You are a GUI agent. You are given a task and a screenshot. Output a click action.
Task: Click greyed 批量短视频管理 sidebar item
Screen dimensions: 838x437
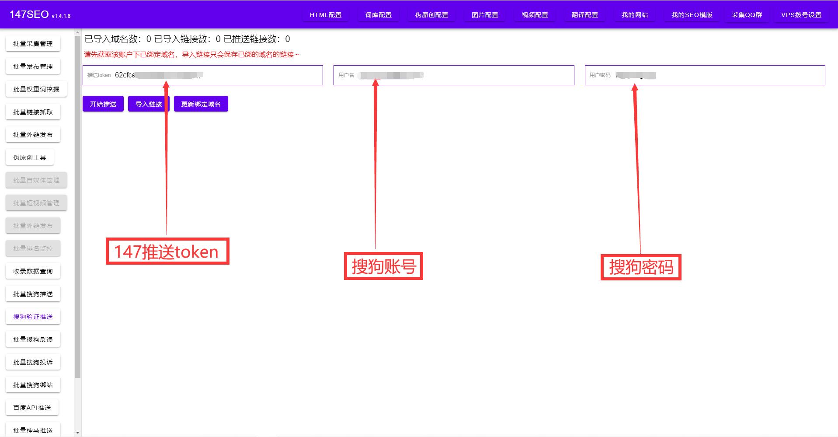point(36,203)
